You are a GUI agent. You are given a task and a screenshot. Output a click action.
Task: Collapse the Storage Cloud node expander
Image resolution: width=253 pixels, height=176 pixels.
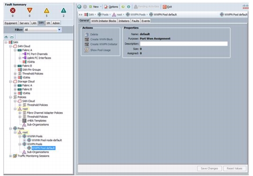(x=11, y=81)
